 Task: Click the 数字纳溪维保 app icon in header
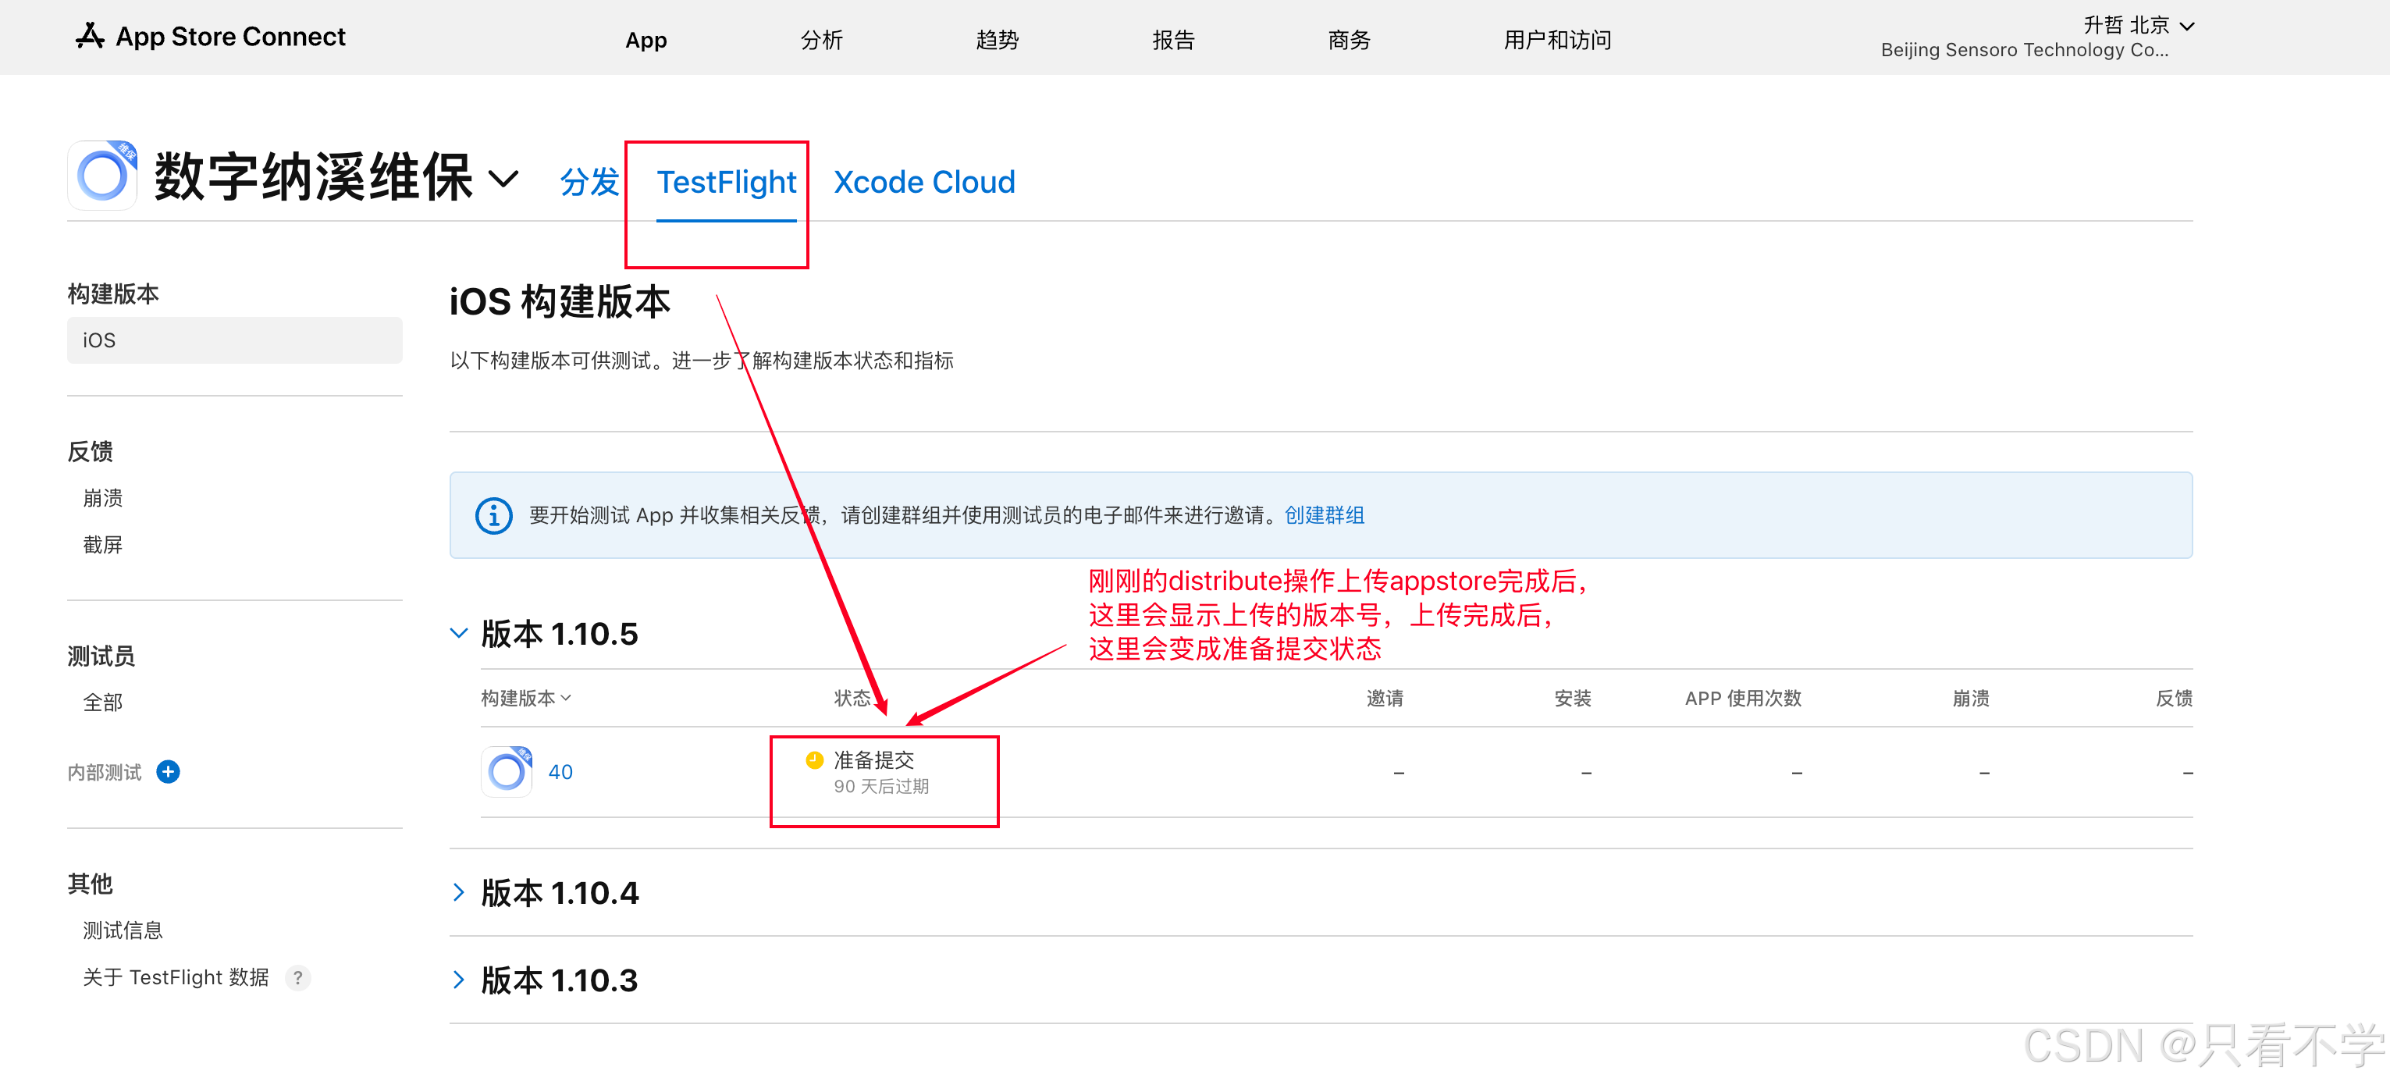point(102,176)
